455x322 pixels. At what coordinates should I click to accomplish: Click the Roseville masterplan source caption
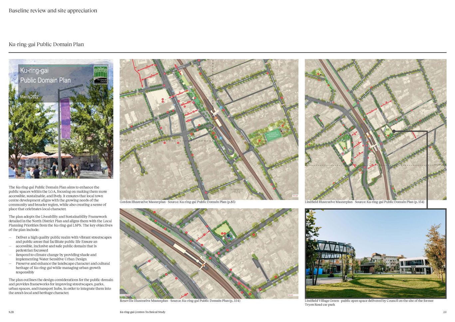(180, 301)
